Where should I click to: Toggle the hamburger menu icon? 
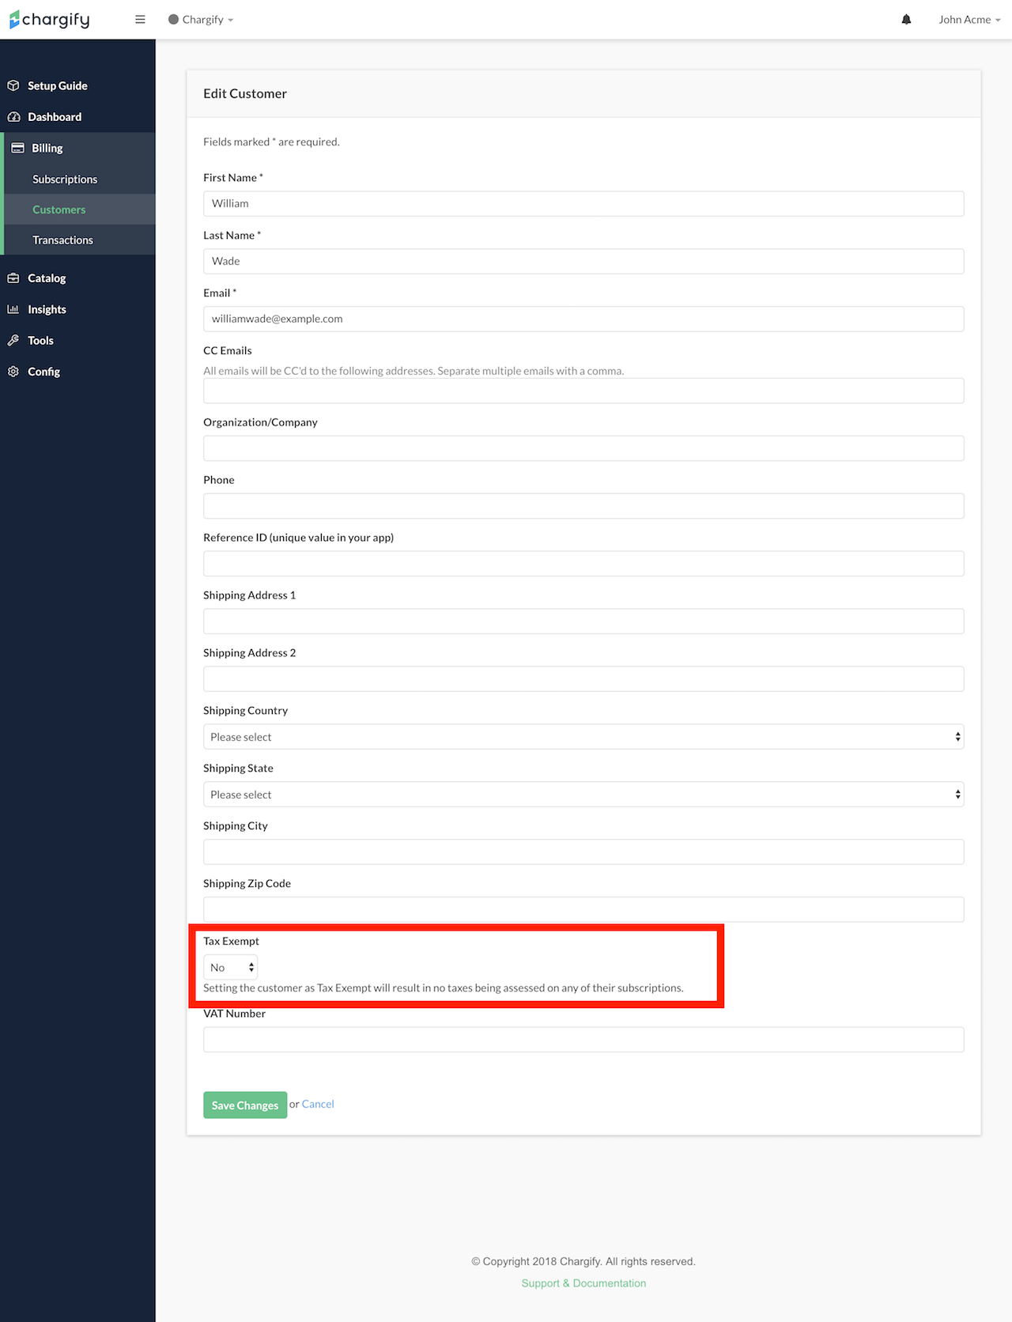140,20
